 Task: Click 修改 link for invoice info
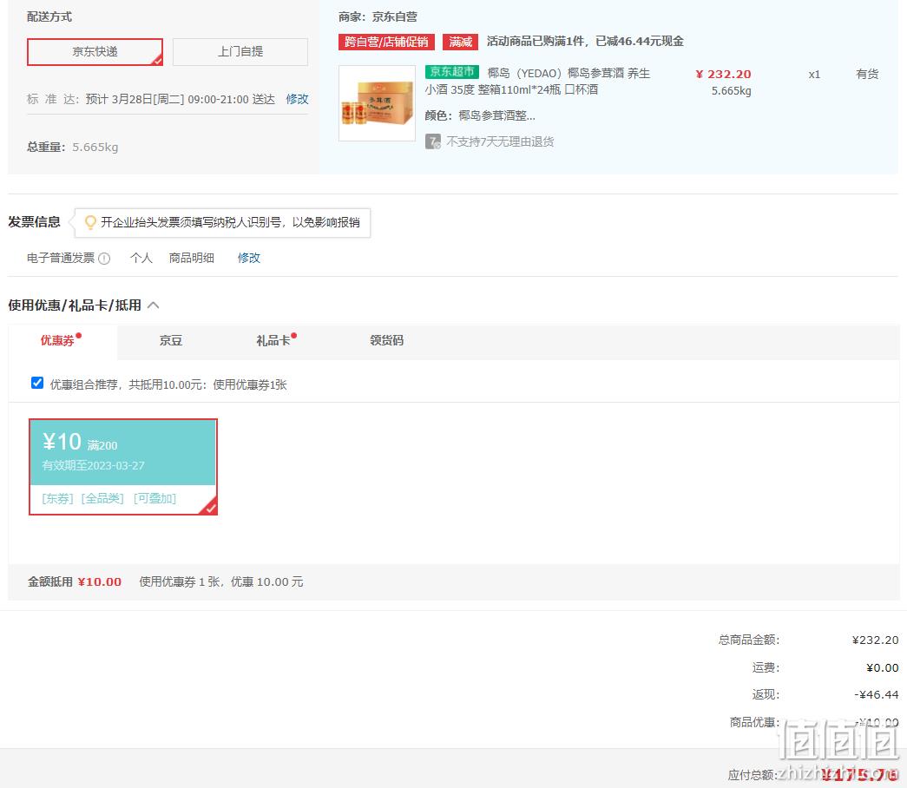[x=249, y=258]
